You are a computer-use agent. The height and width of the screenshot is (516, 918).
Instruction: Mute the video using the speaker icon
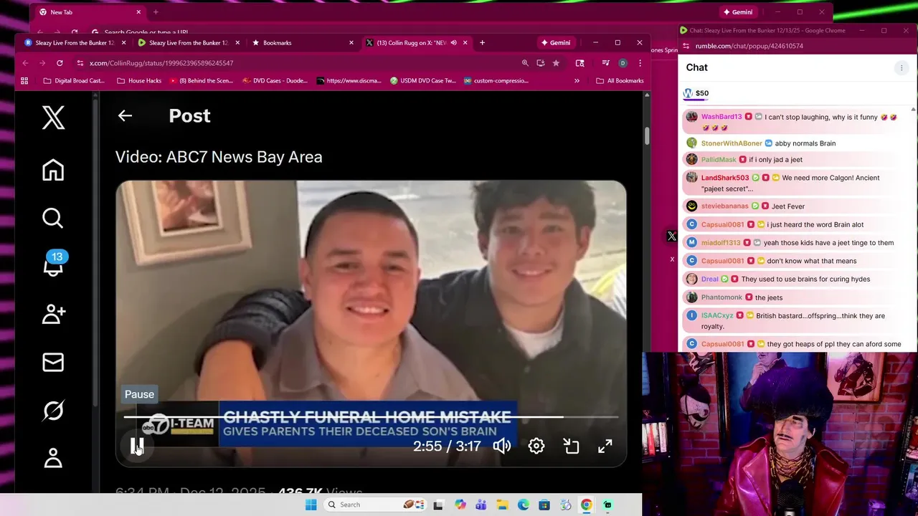(502, 446)
